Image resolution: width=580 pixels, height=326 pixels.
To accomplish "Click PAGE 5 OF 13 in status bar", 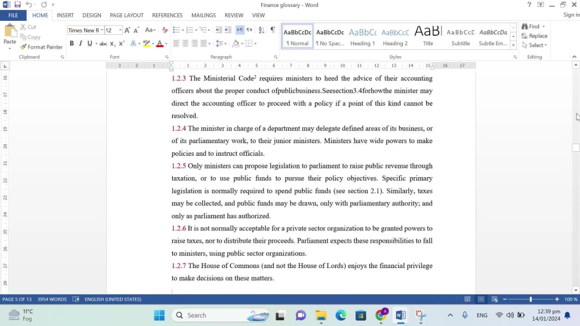I will click(17, 299).
